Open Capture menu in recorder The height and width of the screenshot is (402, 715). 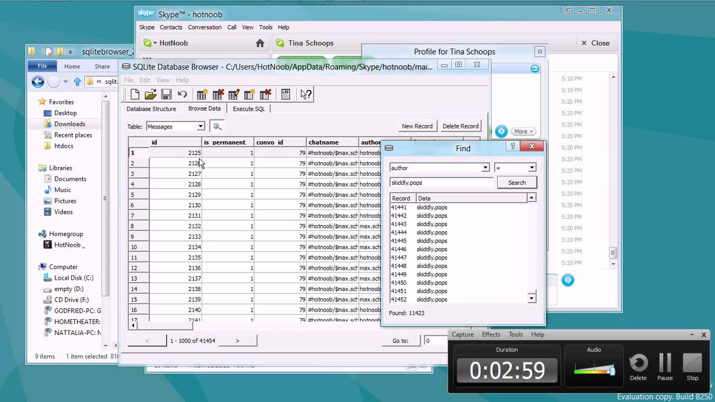(x=463, y=334)
